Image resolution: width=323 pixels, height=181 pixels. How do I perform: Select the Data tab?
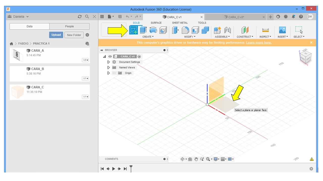point(30,26)
